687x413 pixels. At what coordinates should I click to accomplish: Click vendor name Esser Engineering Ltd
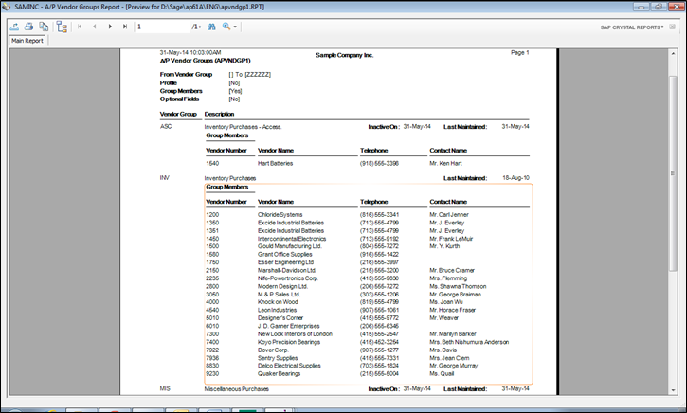pos(285,262)
